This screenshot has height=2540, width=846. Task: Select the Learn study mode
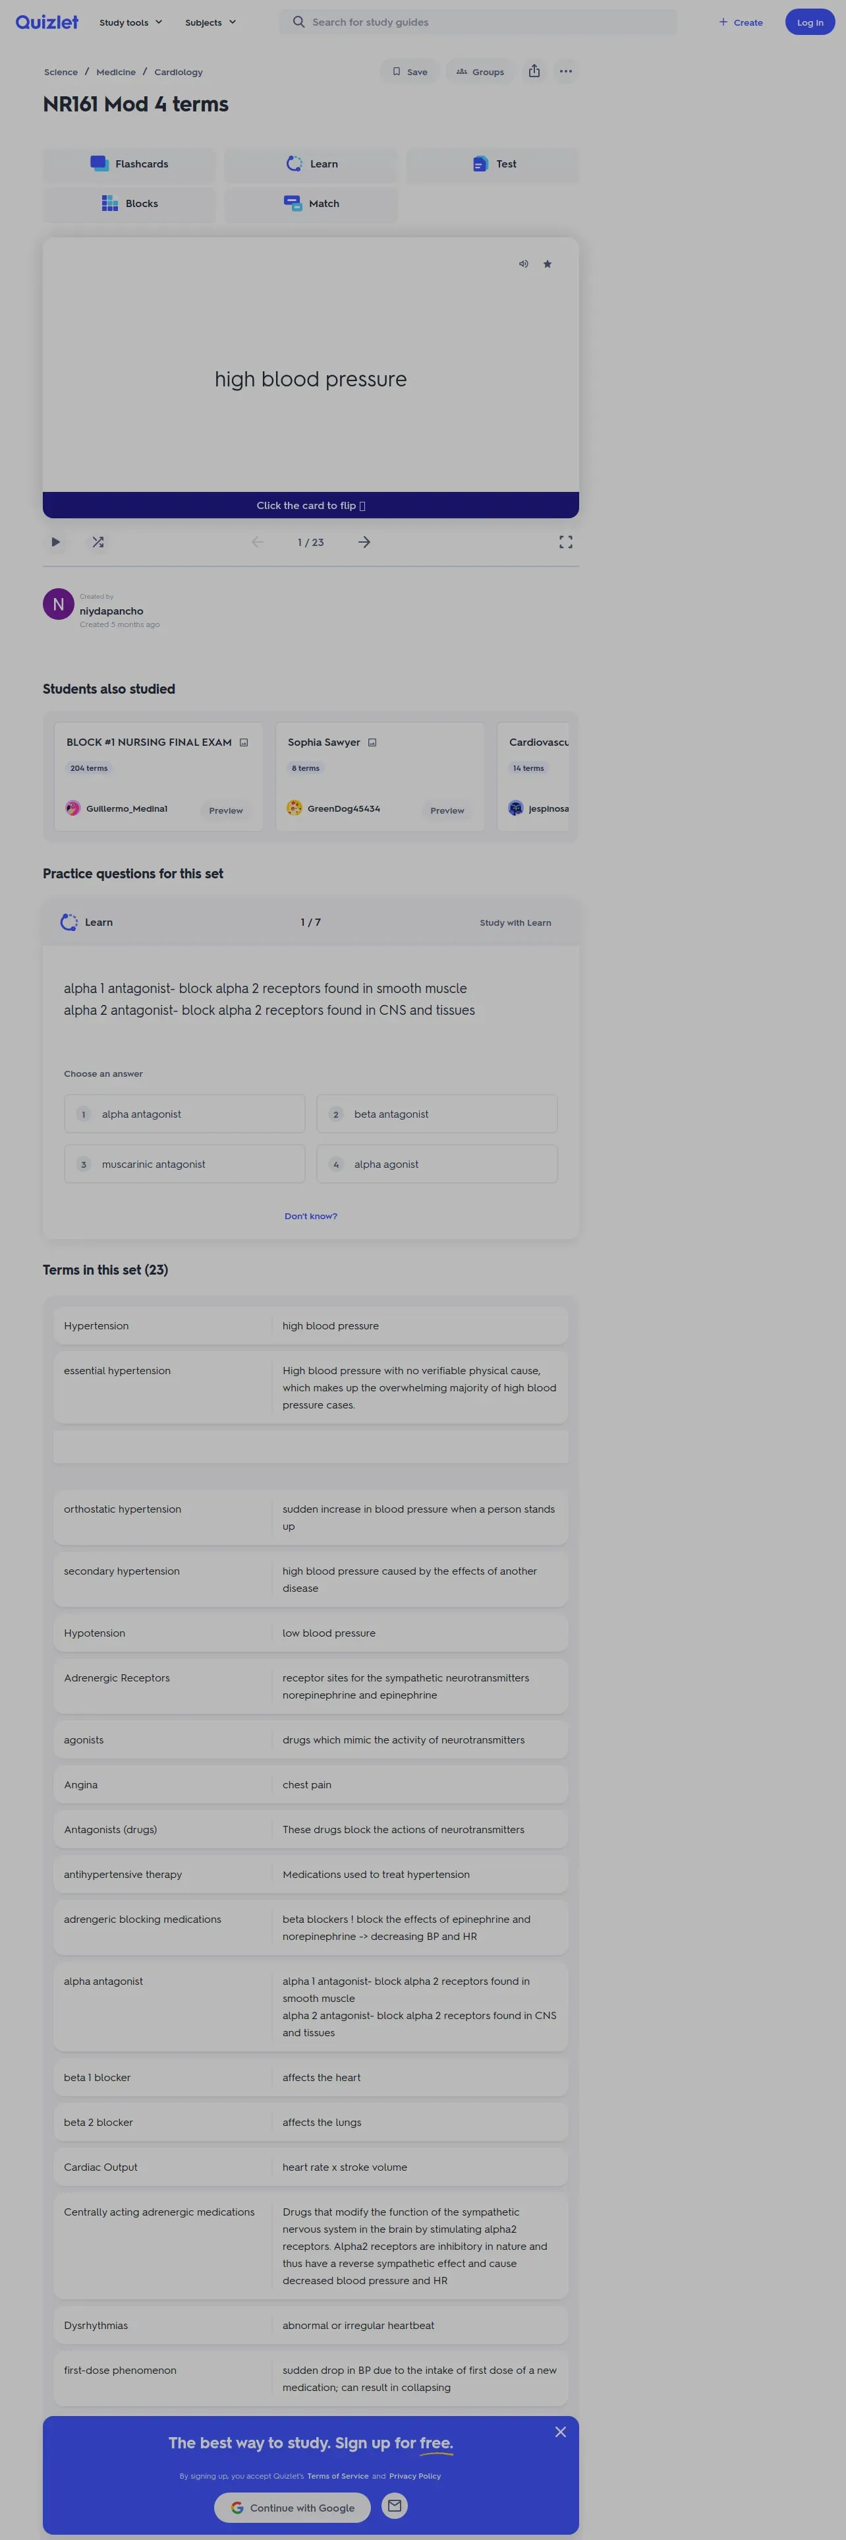tap(311, 164)
